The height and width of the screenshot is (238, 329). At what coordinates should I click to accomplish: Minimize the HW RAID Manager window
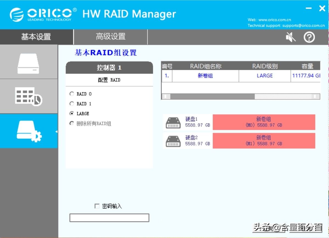309,8
